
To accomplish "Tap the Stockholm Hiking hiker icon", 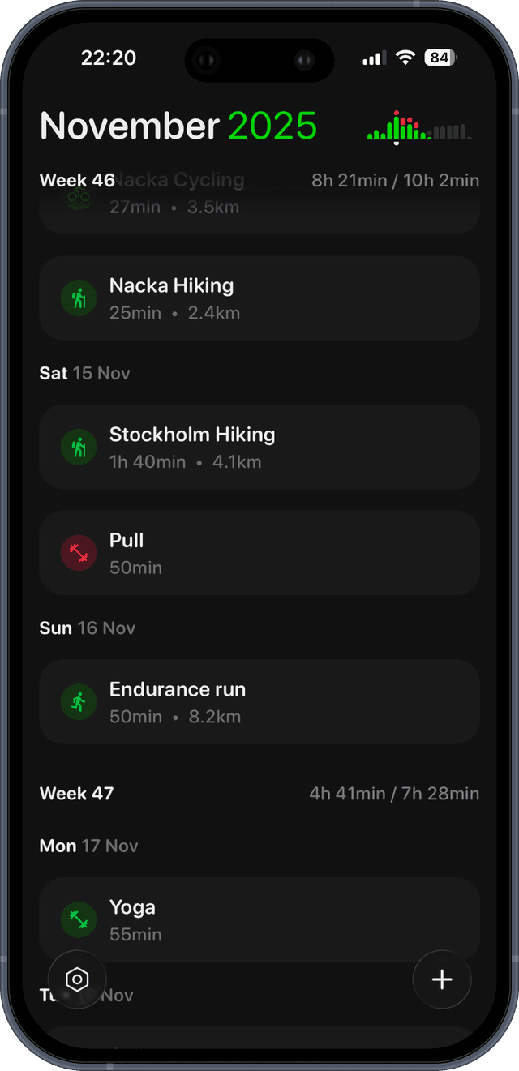I will tap(79, 448).
